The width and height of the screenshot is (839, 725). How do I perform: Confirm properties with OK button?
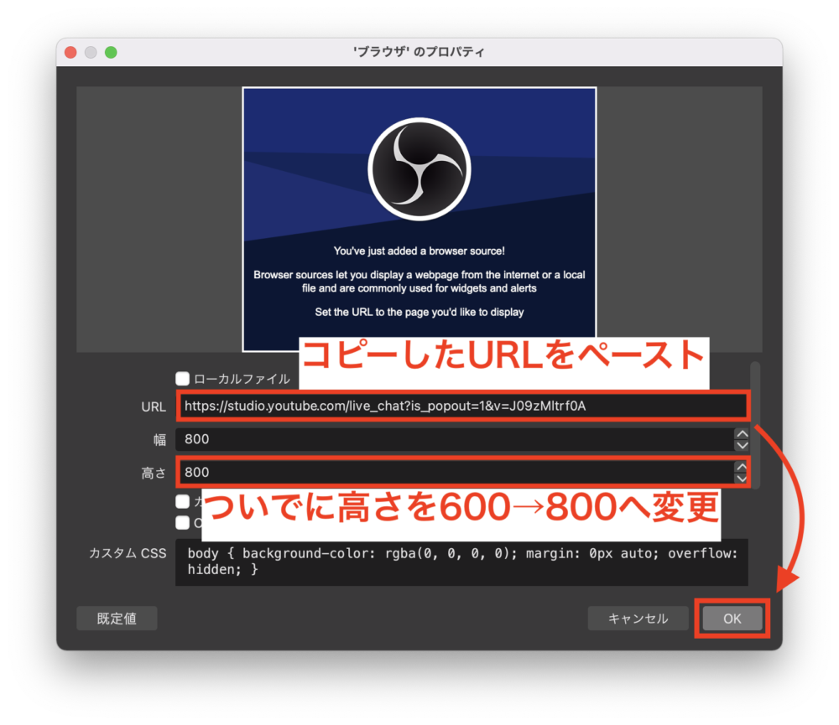(x=732, y=618)
